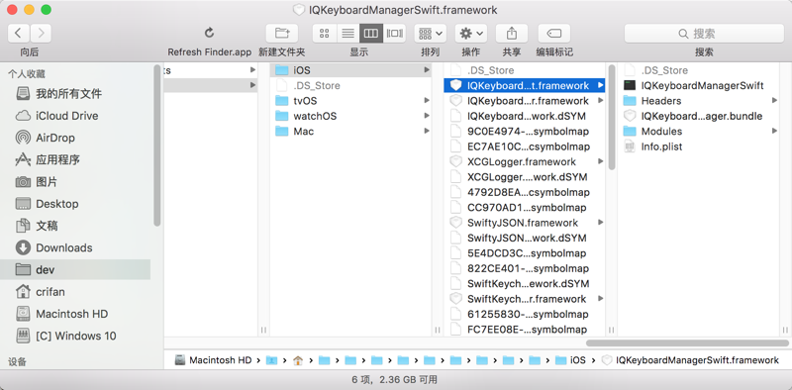Select IQKeyboardManagerSwift executable file
Screen dimensions: 792x390
[699, 85]
